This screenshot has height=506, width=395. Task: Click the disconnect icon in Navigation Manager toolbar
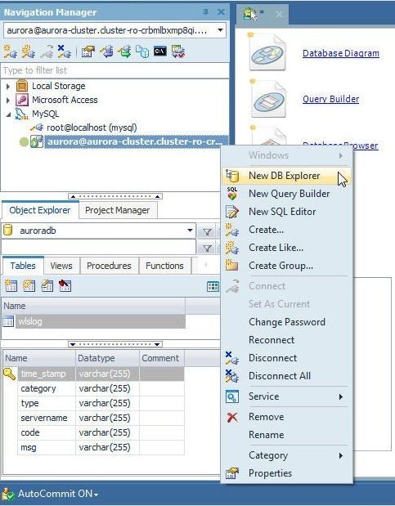click(65, 51)
